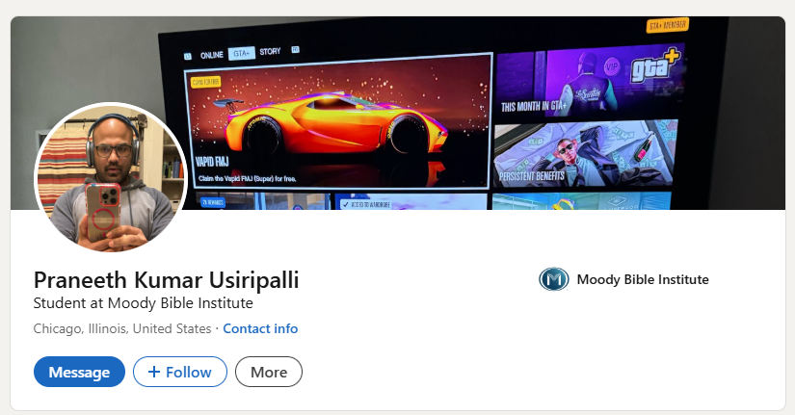Follow Praneeth Kumar Usiripalli
795x415 pixels.
pyautogui.click(x=180, y=372)
